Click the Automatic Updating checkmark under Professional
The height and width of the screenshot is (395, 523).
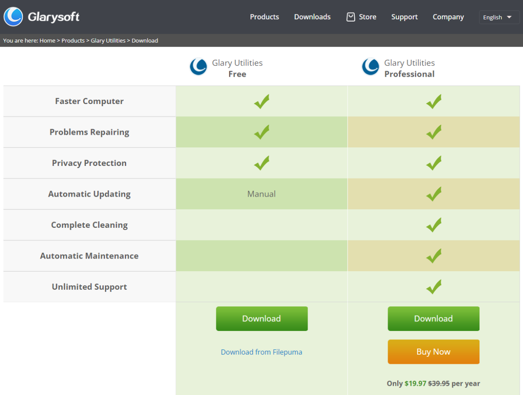coord(433,194)
